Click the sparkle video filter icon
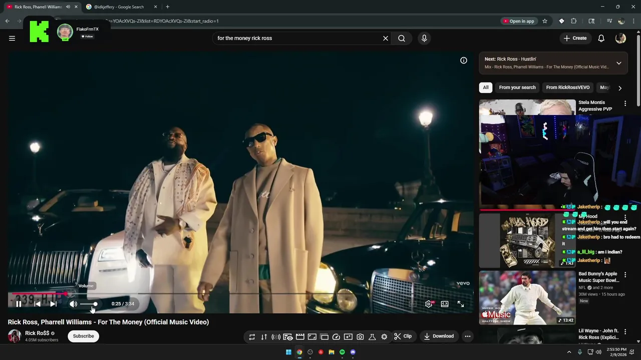641x360 pixels. [348, 336]
